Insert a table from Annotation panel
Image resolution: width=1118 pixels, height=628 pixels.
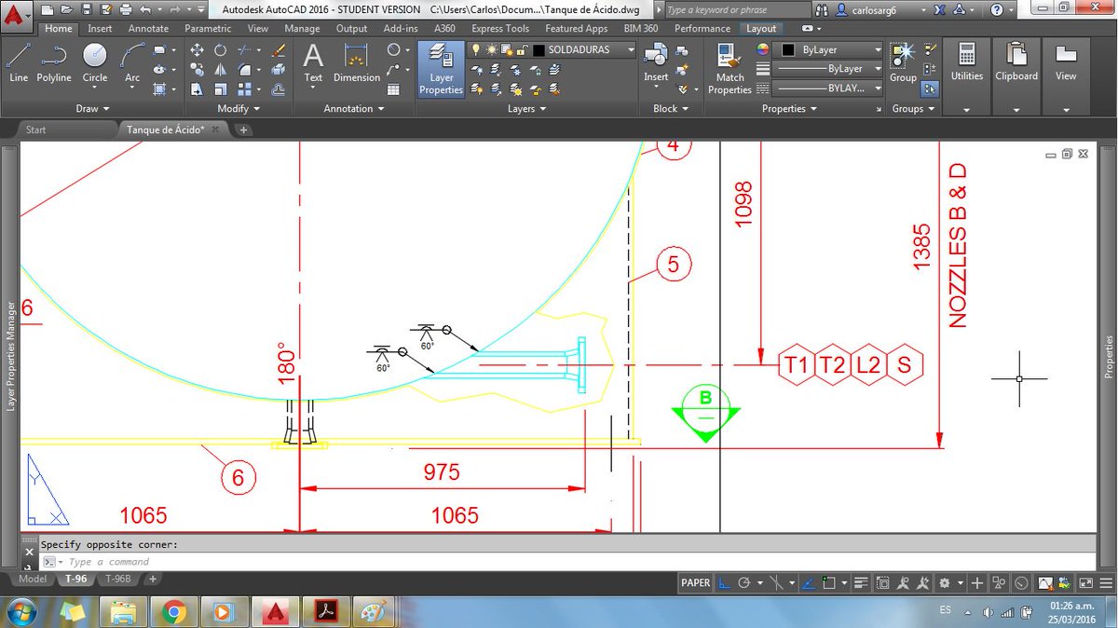tap(394, 89)
